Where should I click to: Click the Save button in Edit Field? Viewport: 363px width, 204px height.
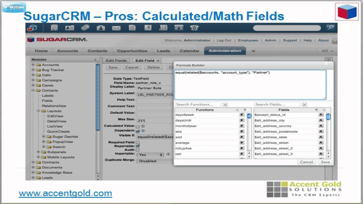113,67
